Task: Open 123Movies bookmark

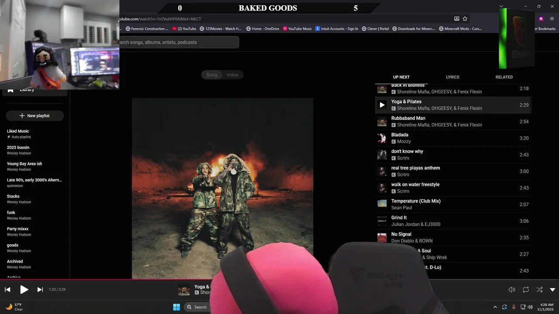Action: tap(221, 29)
